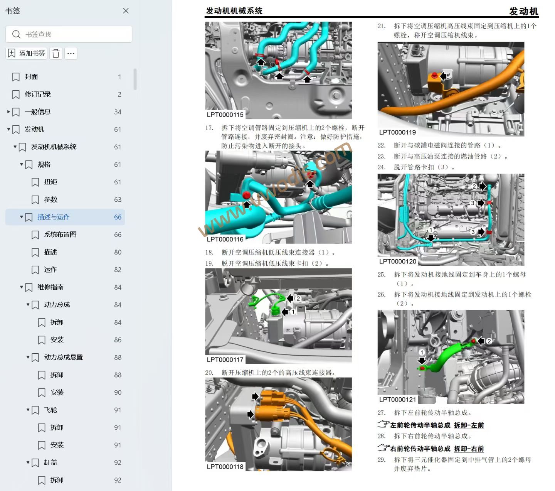Image resolution: width=555 pixels, height=491 pixels.
Task: Click bookmark icon beside 描述与运作
Action: coord(29,217)
